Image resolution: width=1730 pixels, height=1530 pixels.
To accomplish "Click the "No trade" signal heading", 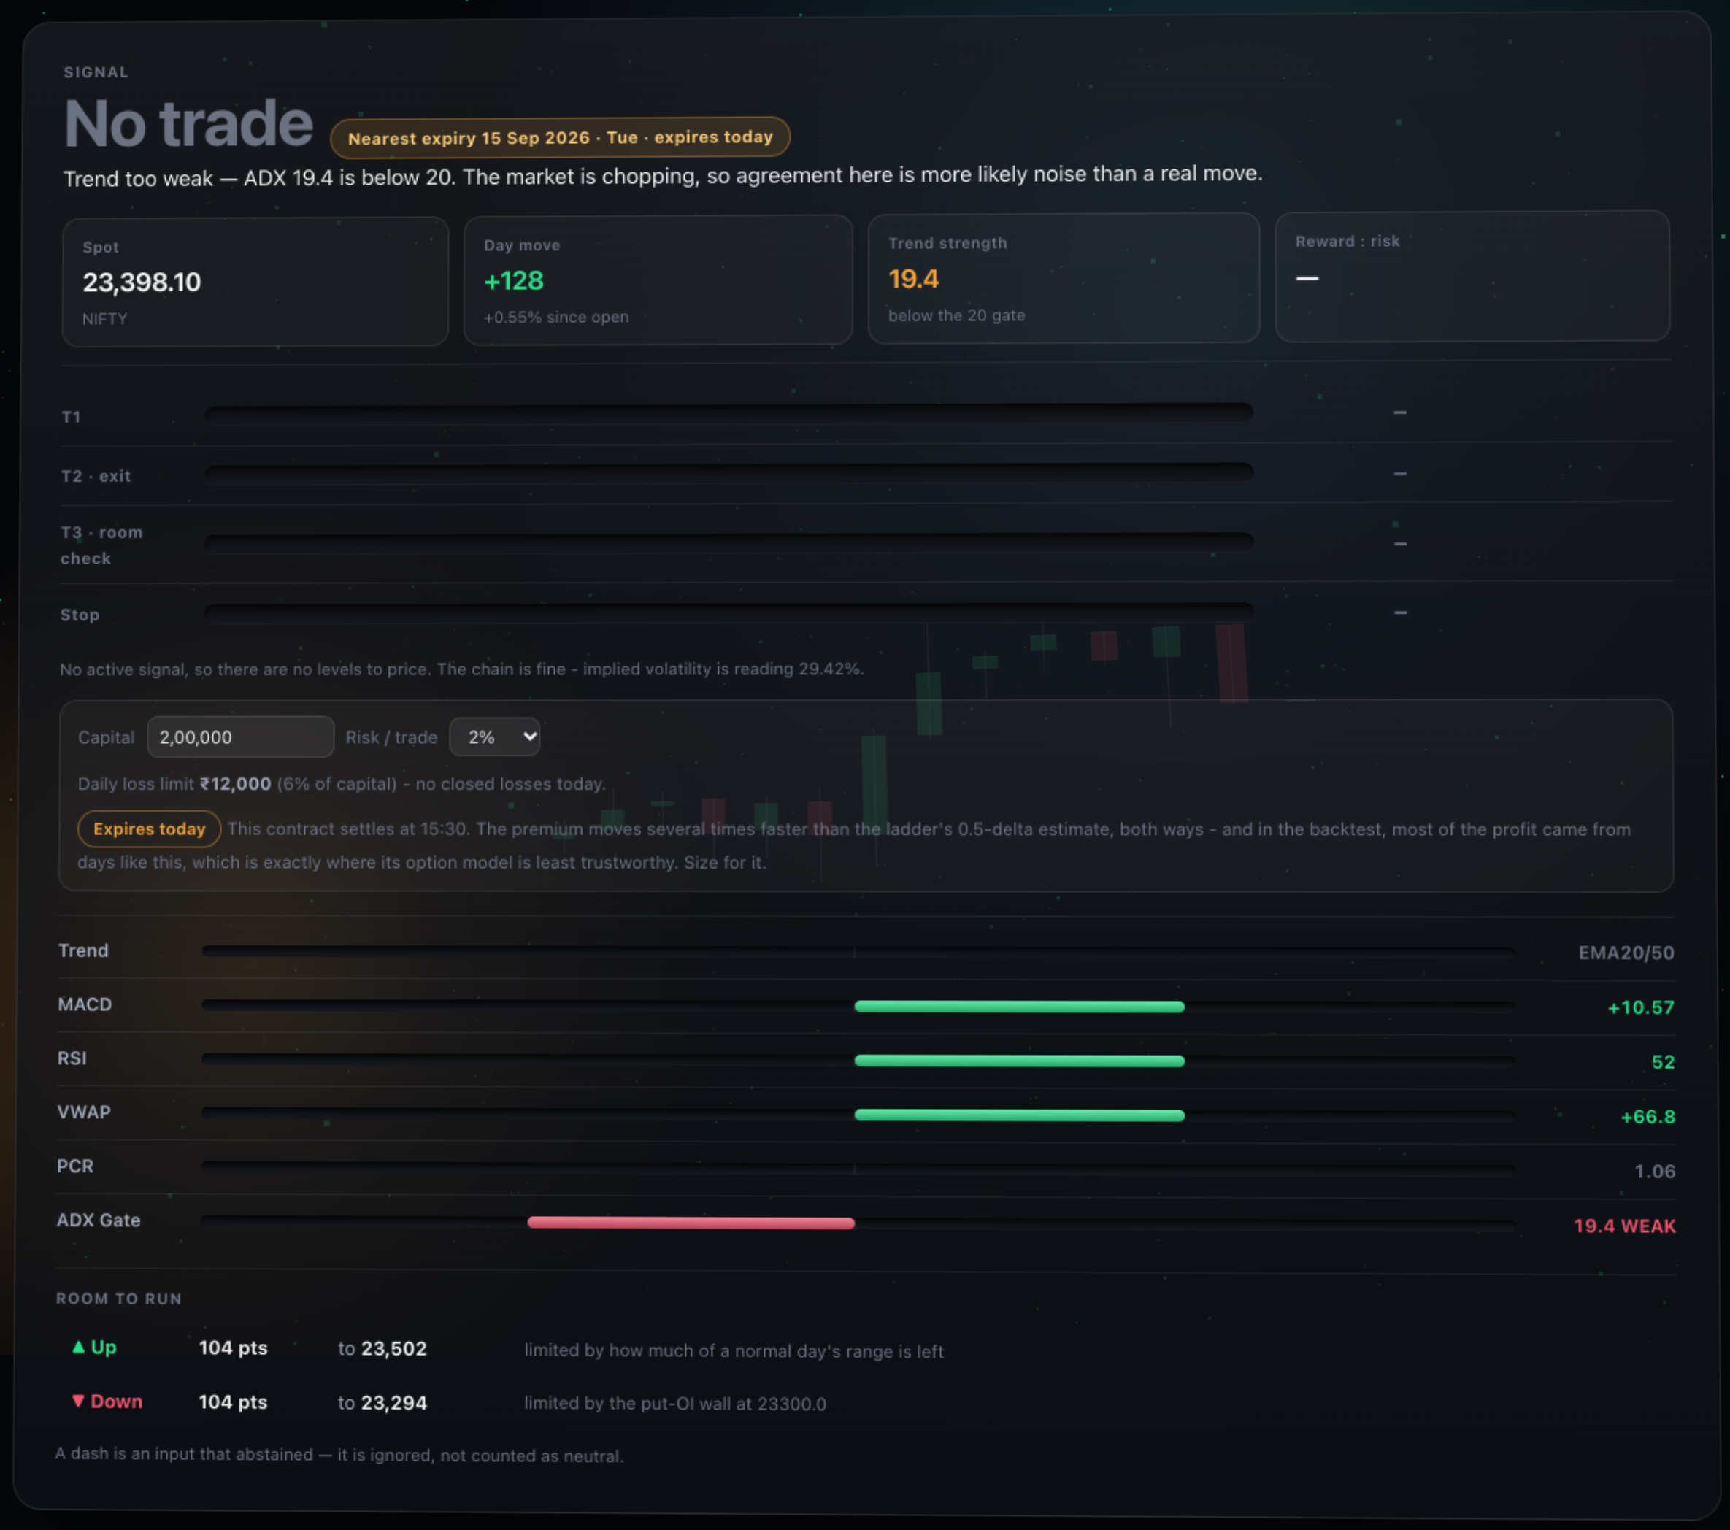I will tap(189, 123).
